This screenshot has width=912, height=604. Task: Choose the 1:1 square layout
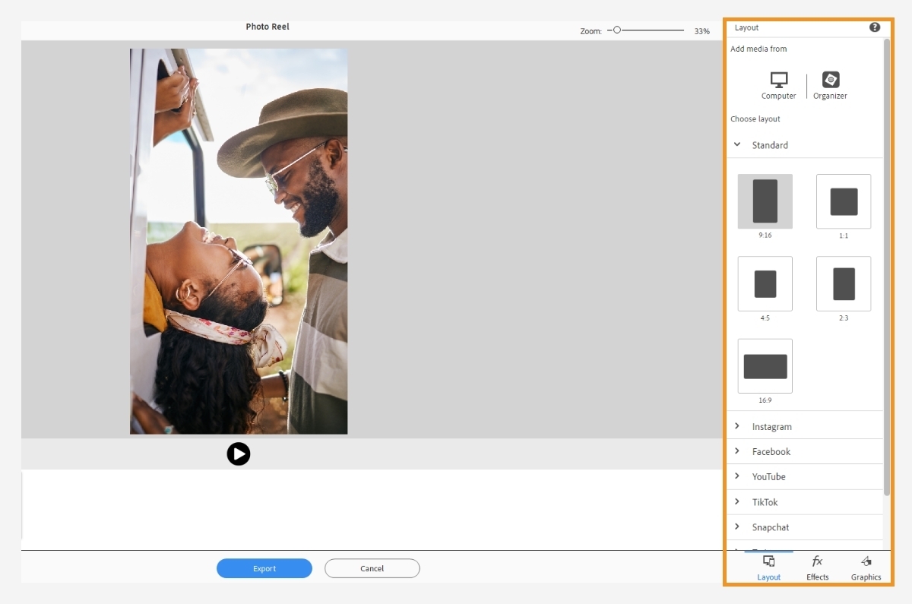pyautogui.click(x=844, y=201)
